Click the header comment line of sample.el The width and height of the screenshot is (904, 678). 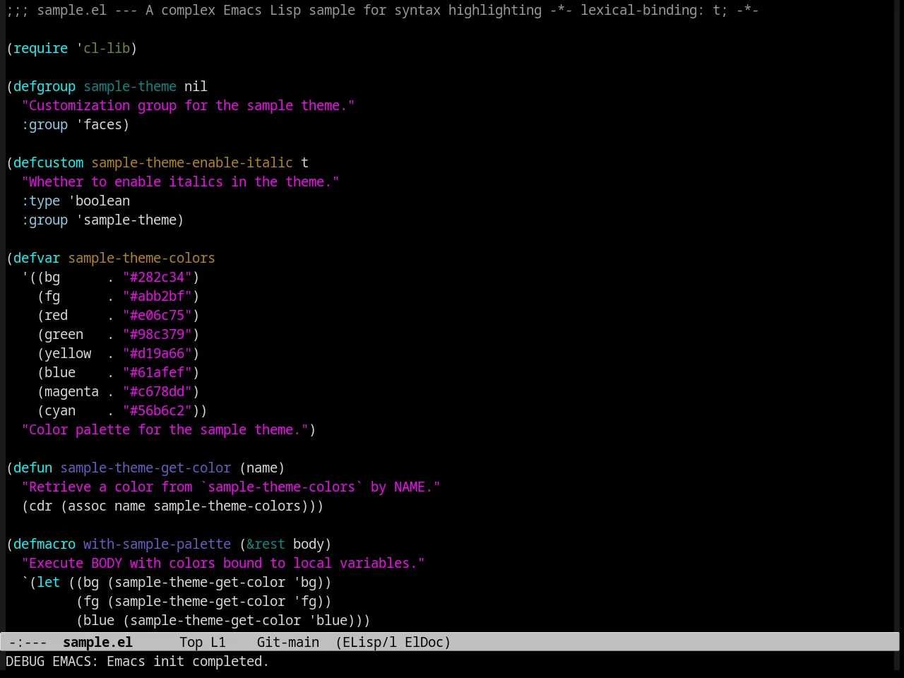pyautogui.click(x=382, y=10)
